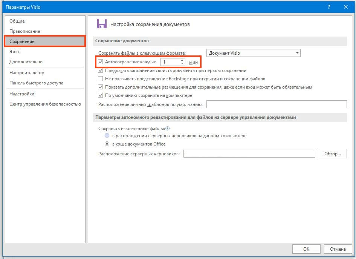Toggle Показать дополнительные размещения для сохранения checkbox
Viewport: 356px width, 259px height.
(x=100, y=87)
